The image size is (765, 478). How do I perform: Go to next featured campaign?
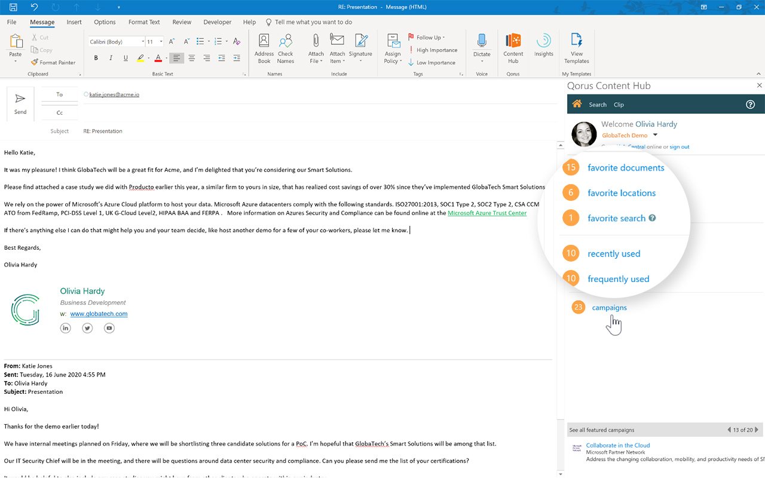[757, 430]
